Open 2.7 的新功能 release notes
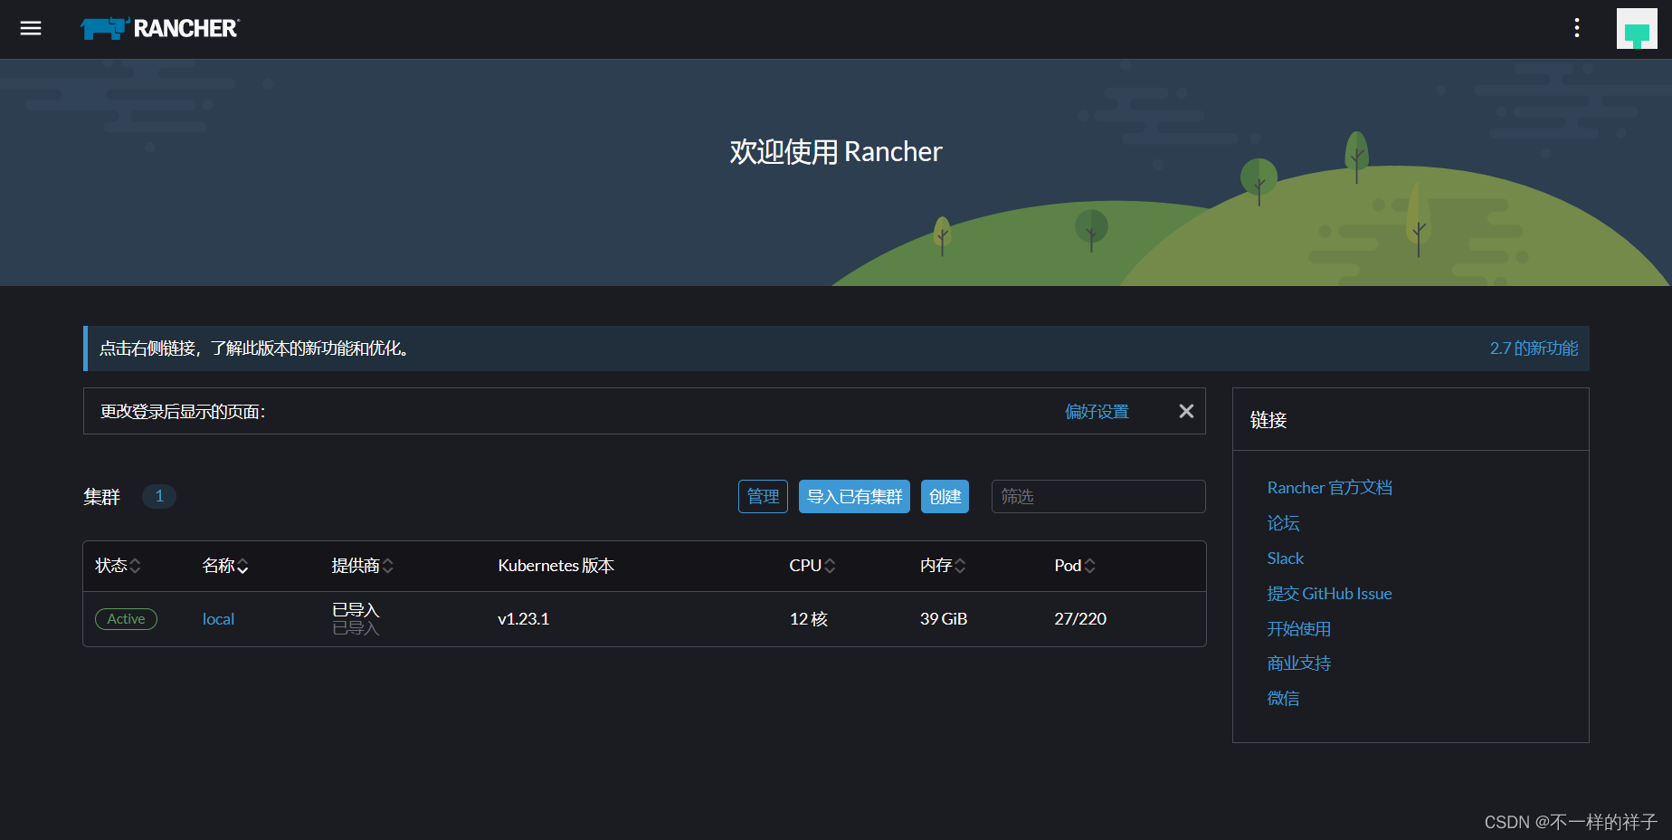Image resolution: width=1672 pixels, height=840 pixels. tap(1534, 348)
